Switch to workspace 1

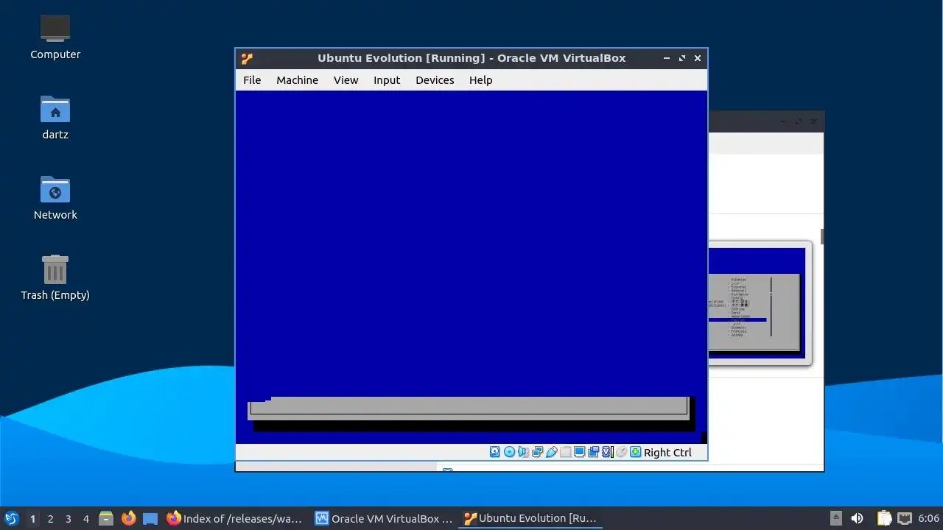tap(32, 518)
